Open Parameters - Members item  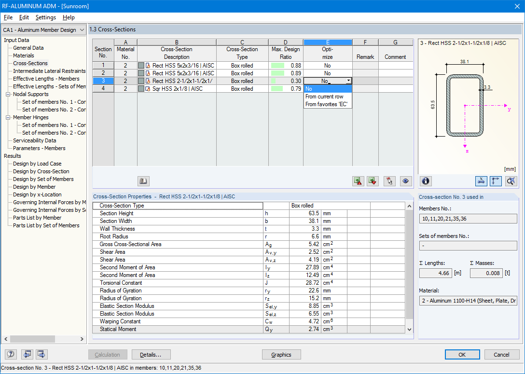pyautogui.click(x=39, y=148)
